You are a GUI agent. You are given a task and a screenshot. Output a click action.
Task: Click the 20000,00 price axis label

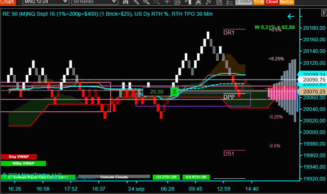coord(314,132)
